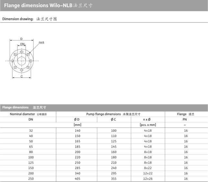The height and width of the screenshot is (182, 208).
Task: Click ØC value 110
Action: coord(114,136)
